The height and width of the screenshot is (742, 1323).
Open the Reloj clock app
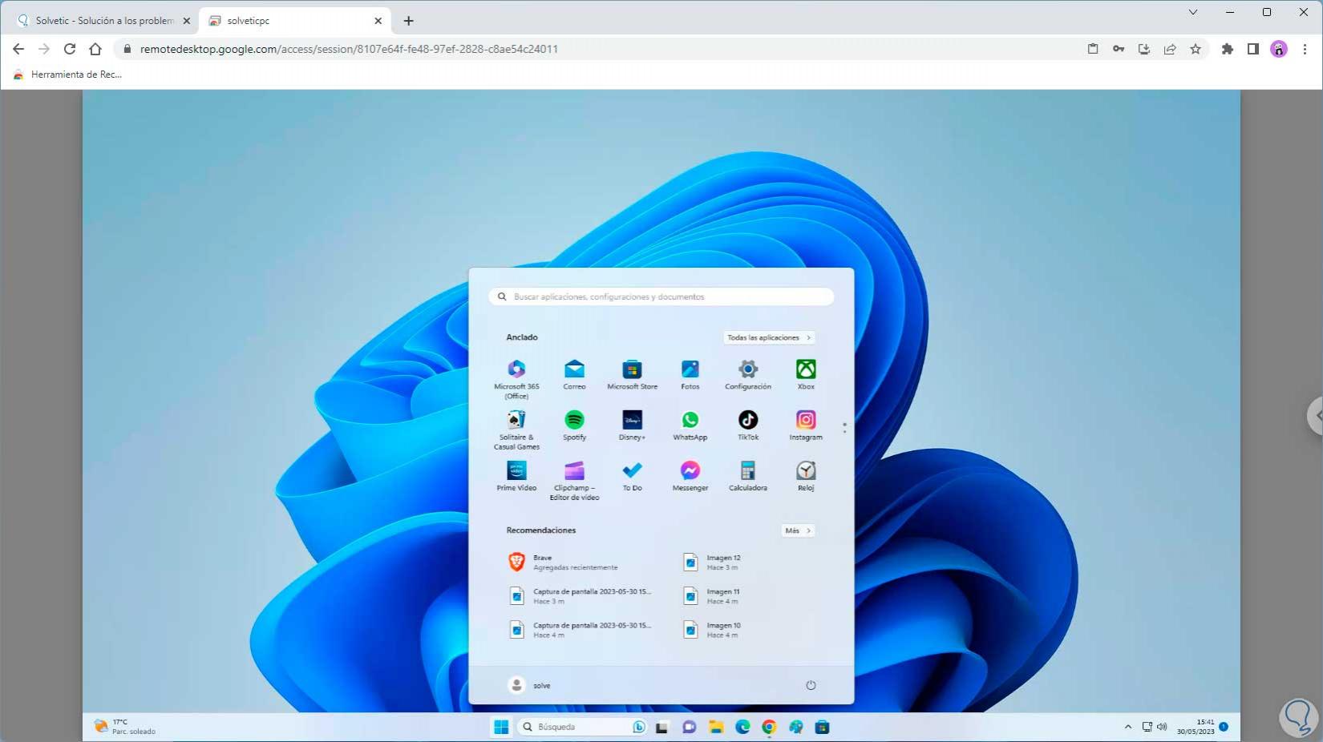806,476
